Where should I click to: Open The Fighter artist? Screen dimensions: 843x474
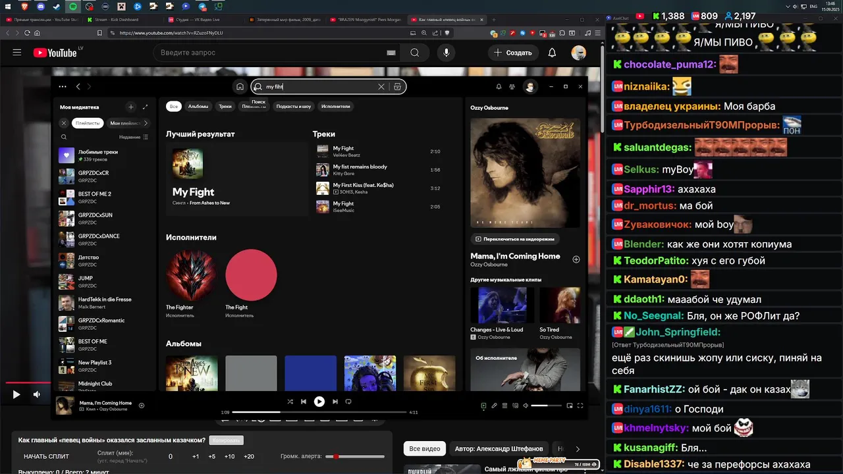coord(192,284)
